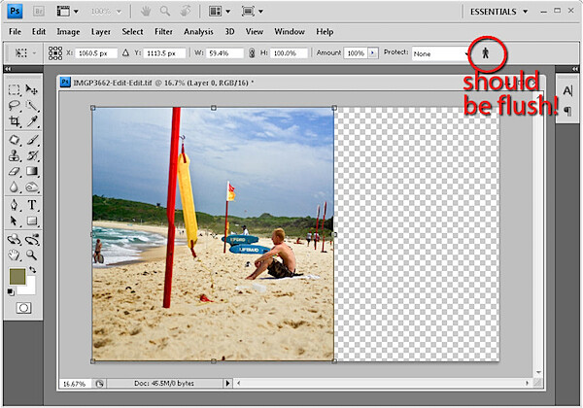Select the Blur tool
583x408 pixels.
click(15, 187)
